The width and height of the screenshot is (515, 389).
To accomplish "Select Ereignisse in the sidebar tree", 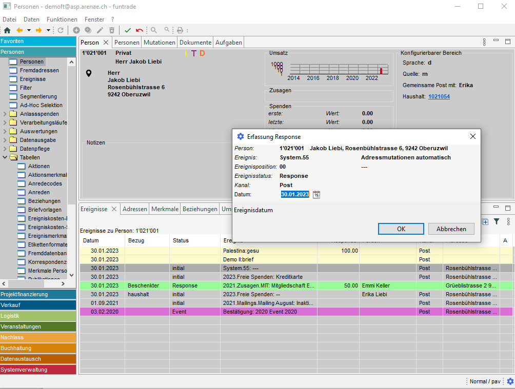I will tap(33, 79).
